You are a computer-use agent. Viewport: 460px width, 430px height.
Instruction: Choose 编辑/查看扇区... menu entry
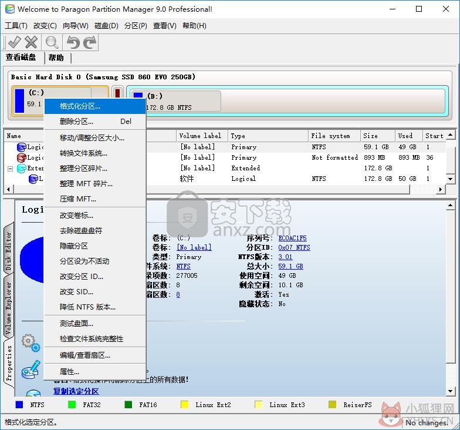pyautogui.click(x=95, y=355)
